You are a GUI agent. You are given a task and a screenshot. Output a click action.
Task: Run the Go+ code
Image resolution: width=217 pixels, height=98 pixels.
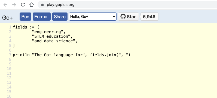(x=25, y=17)
